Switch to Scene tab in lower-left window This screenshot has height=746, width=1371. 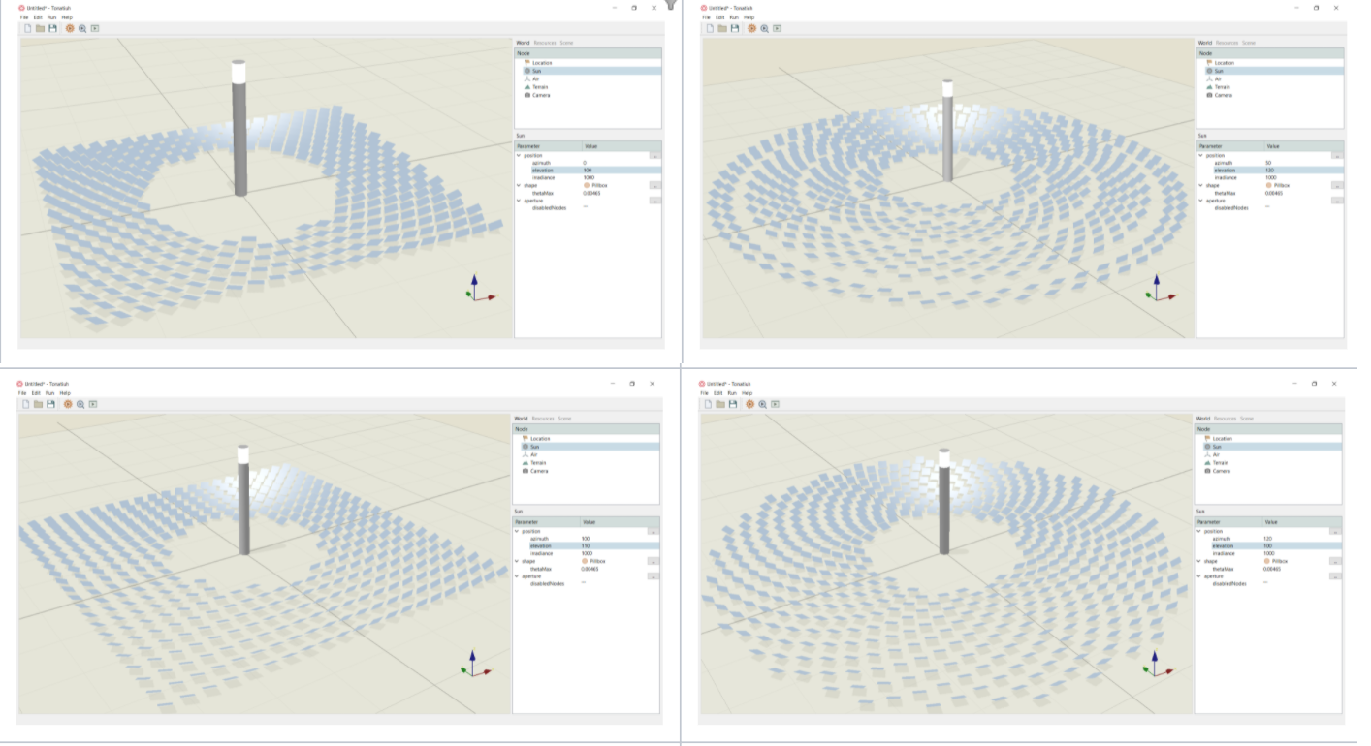(564, 419)
